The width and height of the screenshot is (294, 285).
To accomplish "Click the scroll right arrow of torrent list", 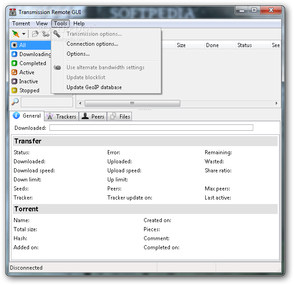I will pos(276,103).
